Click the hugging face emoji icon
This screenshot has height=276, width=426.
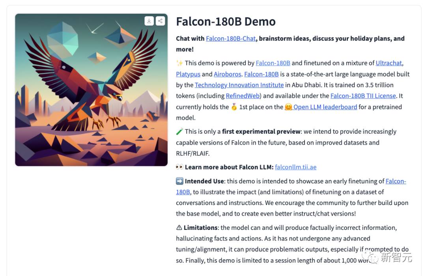288,107
